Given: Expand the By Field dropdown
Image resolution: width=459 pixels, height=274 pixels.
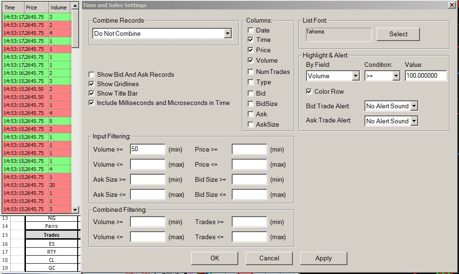Looking at the screenshot, I should [x=355, y=76].
